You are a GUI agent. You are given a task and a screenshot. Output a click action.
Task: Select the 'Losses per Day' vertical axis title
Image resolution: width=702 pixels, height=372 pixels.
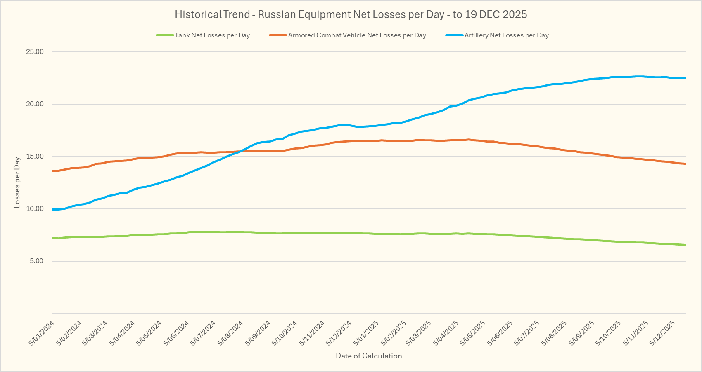17,182
